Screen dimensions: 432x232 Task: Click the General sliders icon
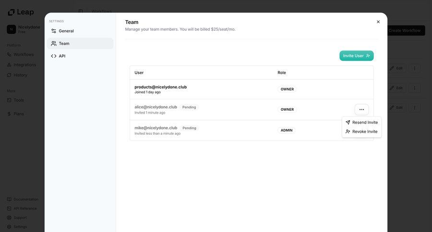(x=54, y=31)
